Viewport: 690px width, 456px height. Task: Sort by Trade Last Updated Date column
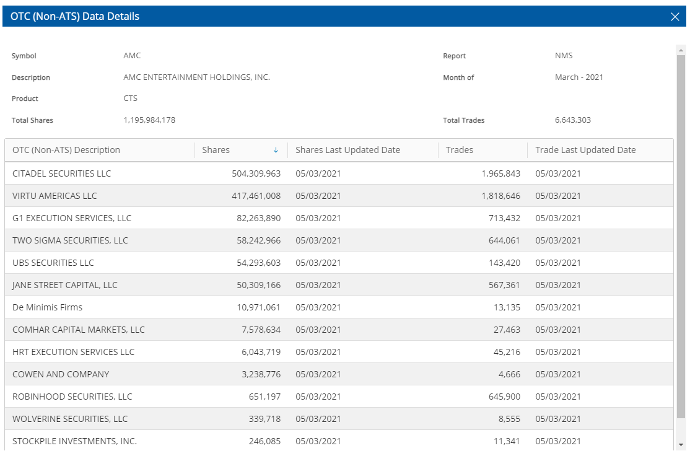pos(585,150)
